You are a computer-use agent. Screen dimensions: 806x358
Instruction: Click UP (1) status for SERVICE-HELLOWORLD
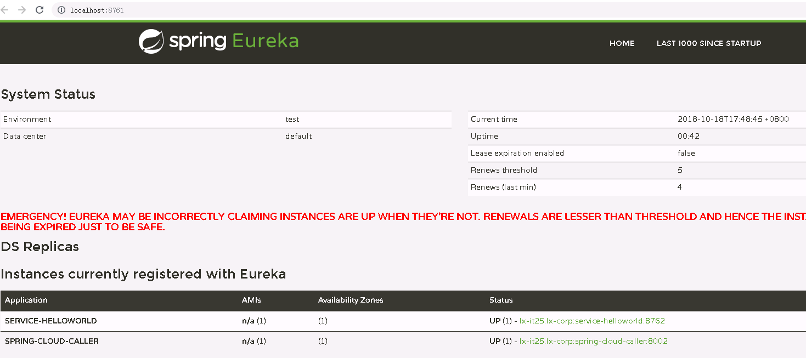pyautogui.click(x=500, y=321)
